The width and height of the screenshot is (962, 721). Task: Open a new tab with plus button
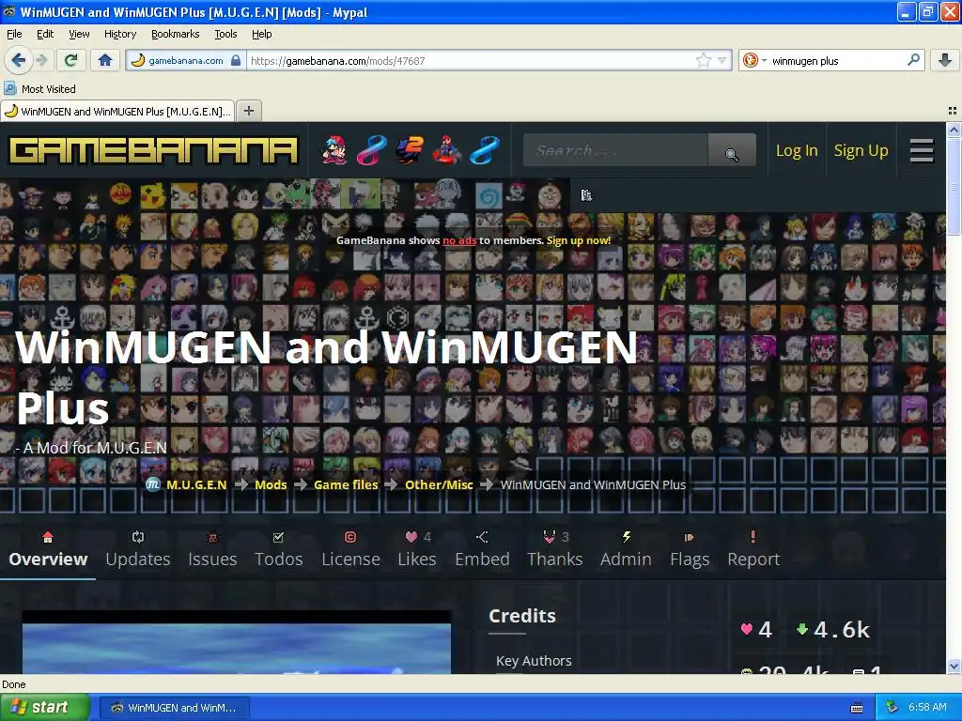(248, 111)
